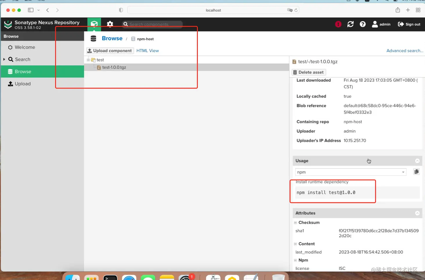The image size is (425, 280).
Task: Show Safari tab overview
Action: 418,10
